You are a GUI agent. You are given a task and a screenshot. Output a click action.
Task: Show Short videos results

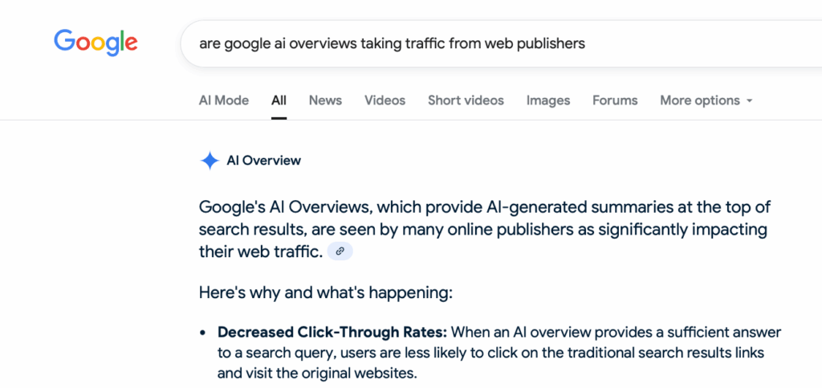coord(466,100)
